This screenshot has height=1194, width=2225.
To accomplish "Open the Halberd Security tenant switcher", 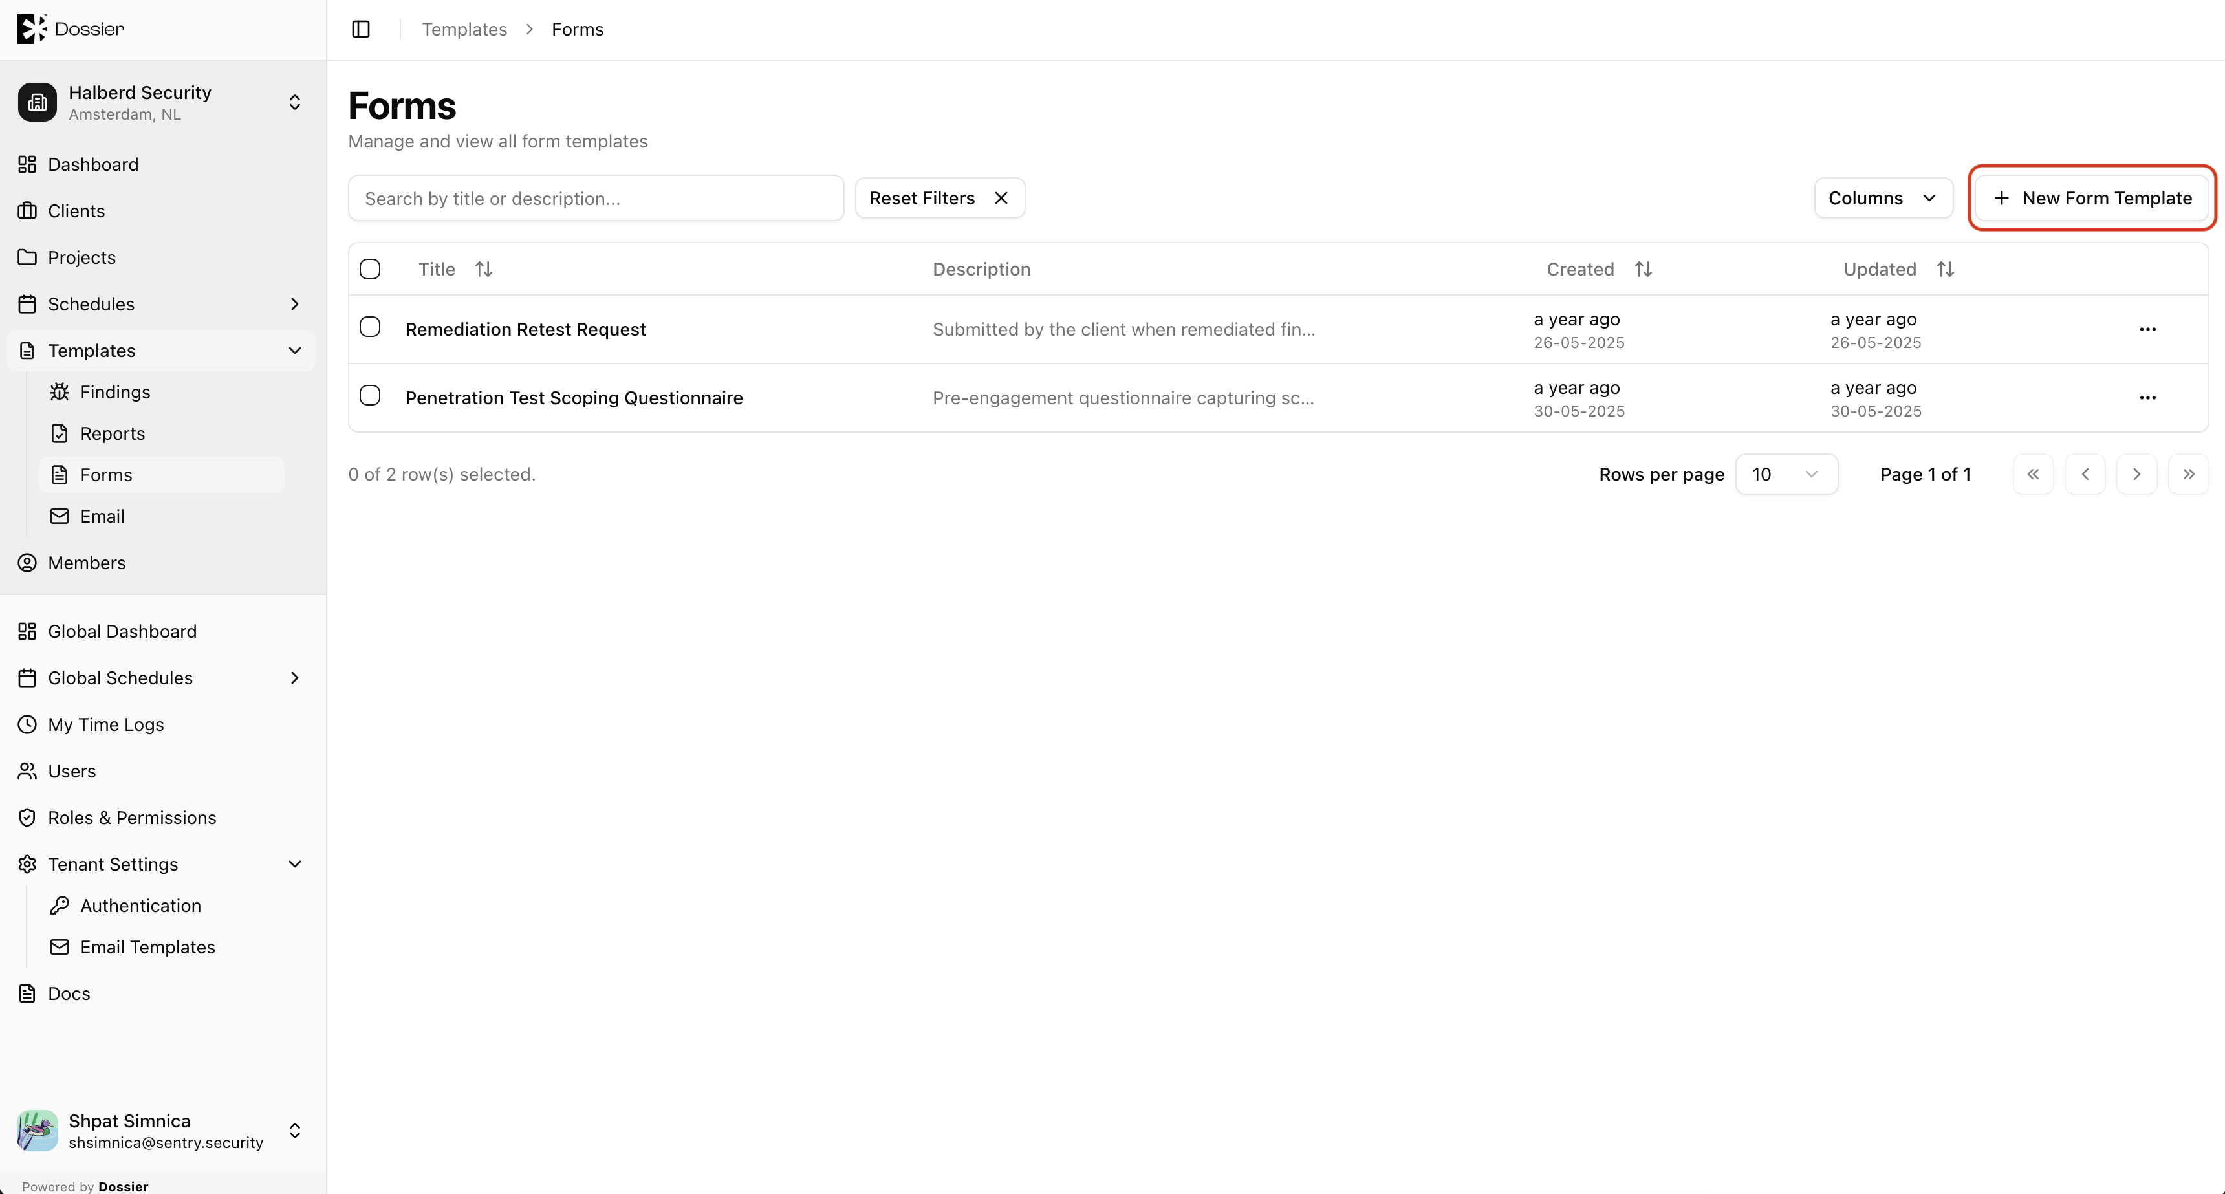I will point(294,102).
